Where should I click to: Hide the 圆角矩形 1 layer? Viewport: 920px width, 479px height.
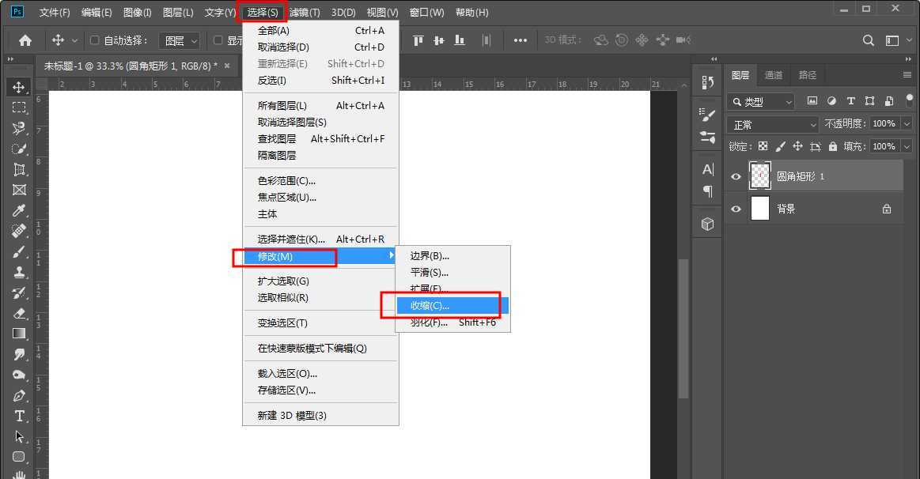click(x=736, y=175)
